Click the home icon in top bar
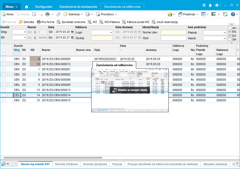This screenshot has height=169, width=240. [27, 7]
